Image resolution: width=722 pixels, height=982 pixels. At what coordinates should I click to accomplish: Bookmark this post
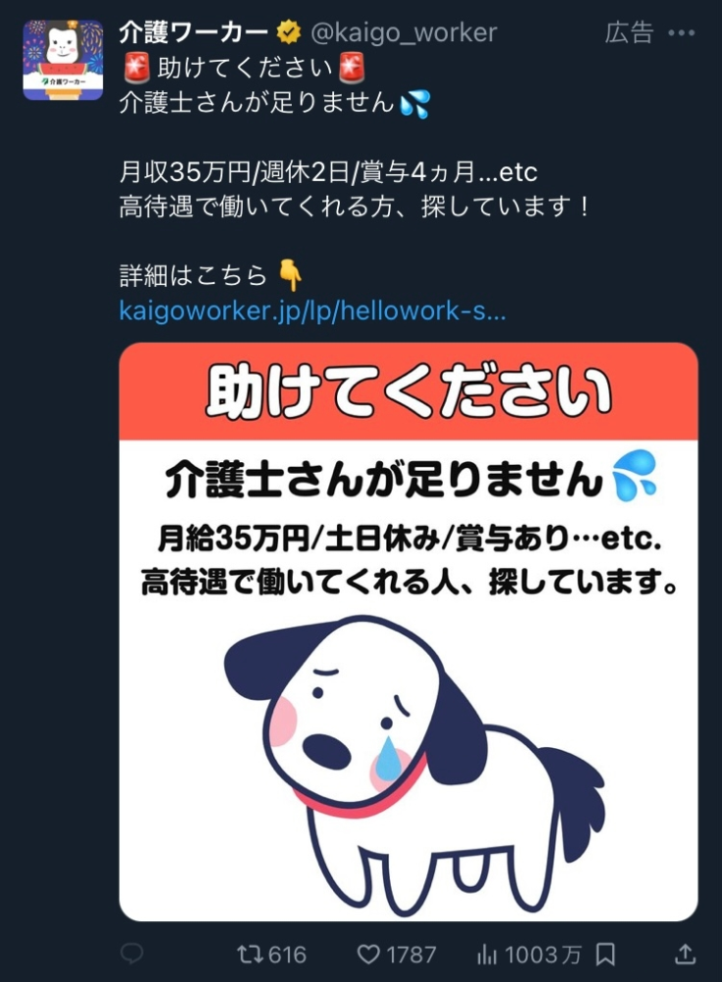(x=605, y=954)
